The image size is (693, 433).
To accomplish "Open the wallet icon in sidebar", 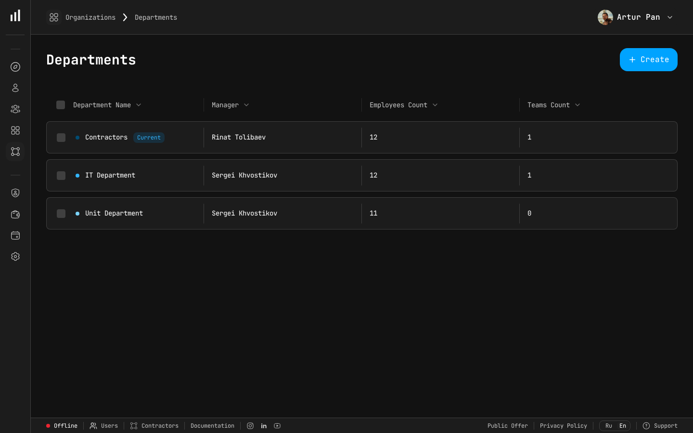I will 15,214.
